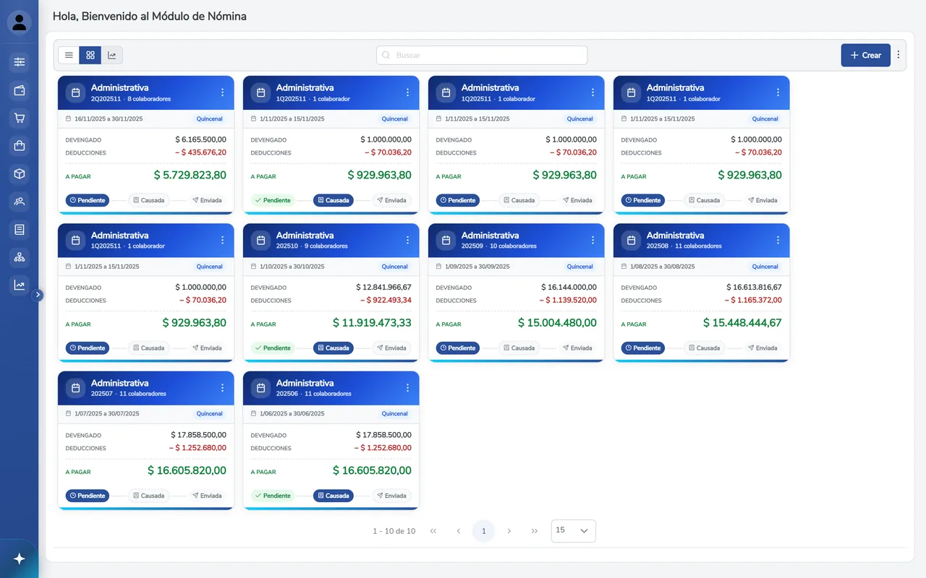
Task: Open the 2Q202511 card options menu
Action: point(223,92)
